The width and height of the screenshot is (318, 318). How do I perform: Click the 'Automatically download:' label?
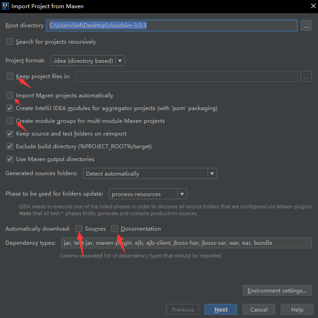38,229
